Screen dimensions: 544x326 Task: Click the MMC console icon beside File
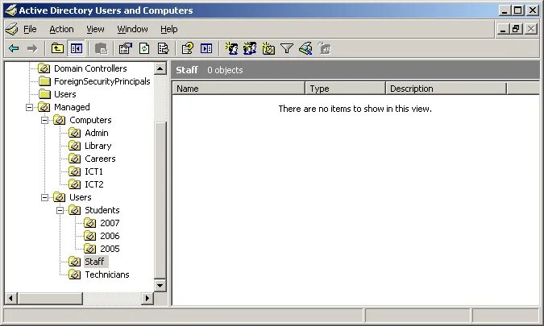pyautogui.click(x=12, y=29)
